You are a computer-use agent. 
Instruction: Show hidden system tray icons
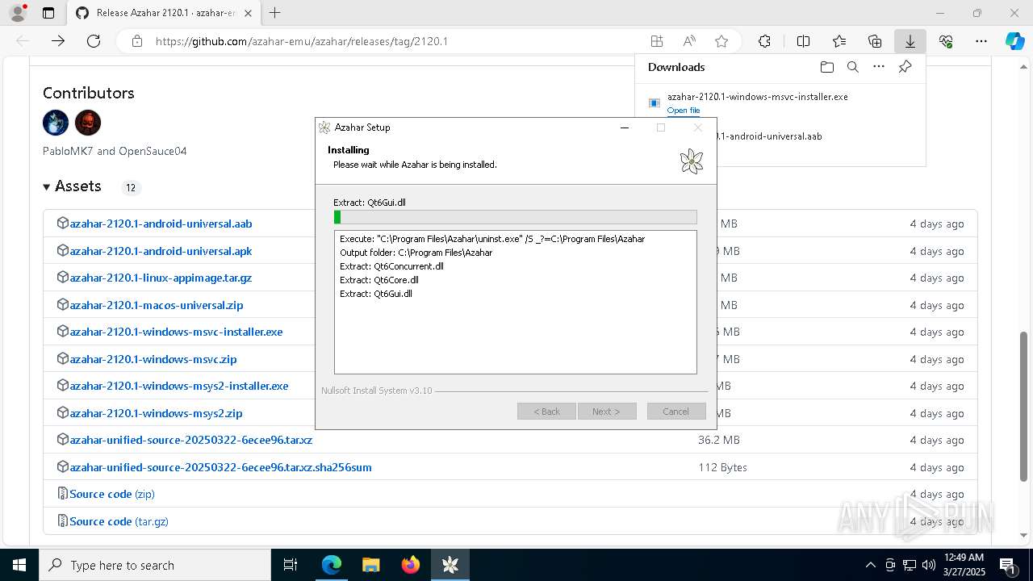(x=870, y=565)
